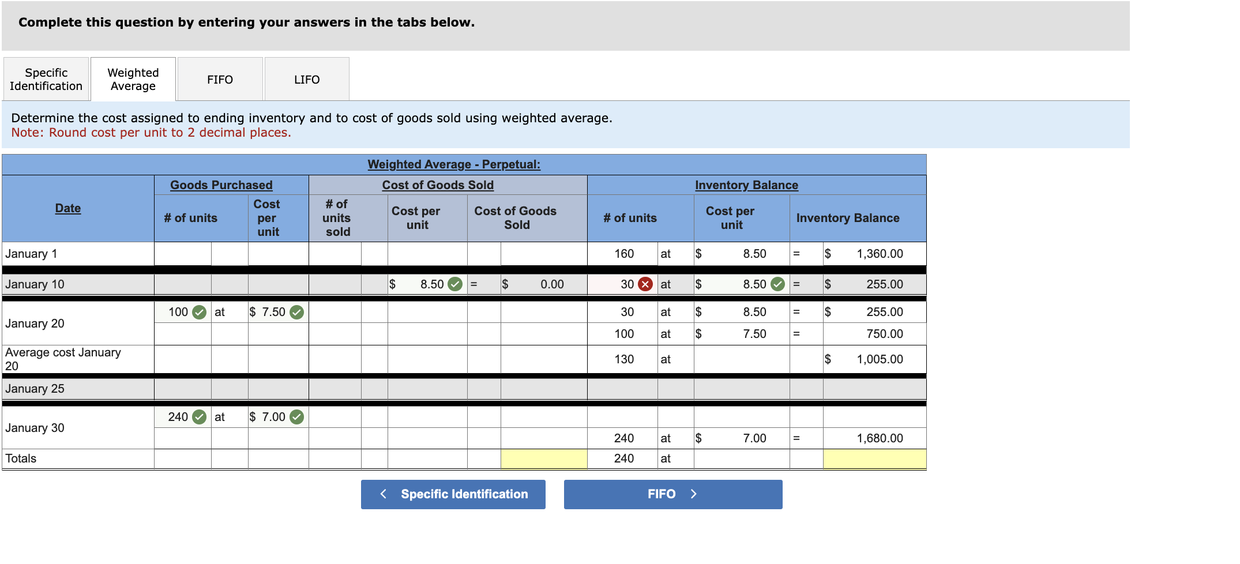The width and height of the screenshot is (1240, 564).
Task: Click the Goods Purchased column heading
Action: [x=221, y=186]
